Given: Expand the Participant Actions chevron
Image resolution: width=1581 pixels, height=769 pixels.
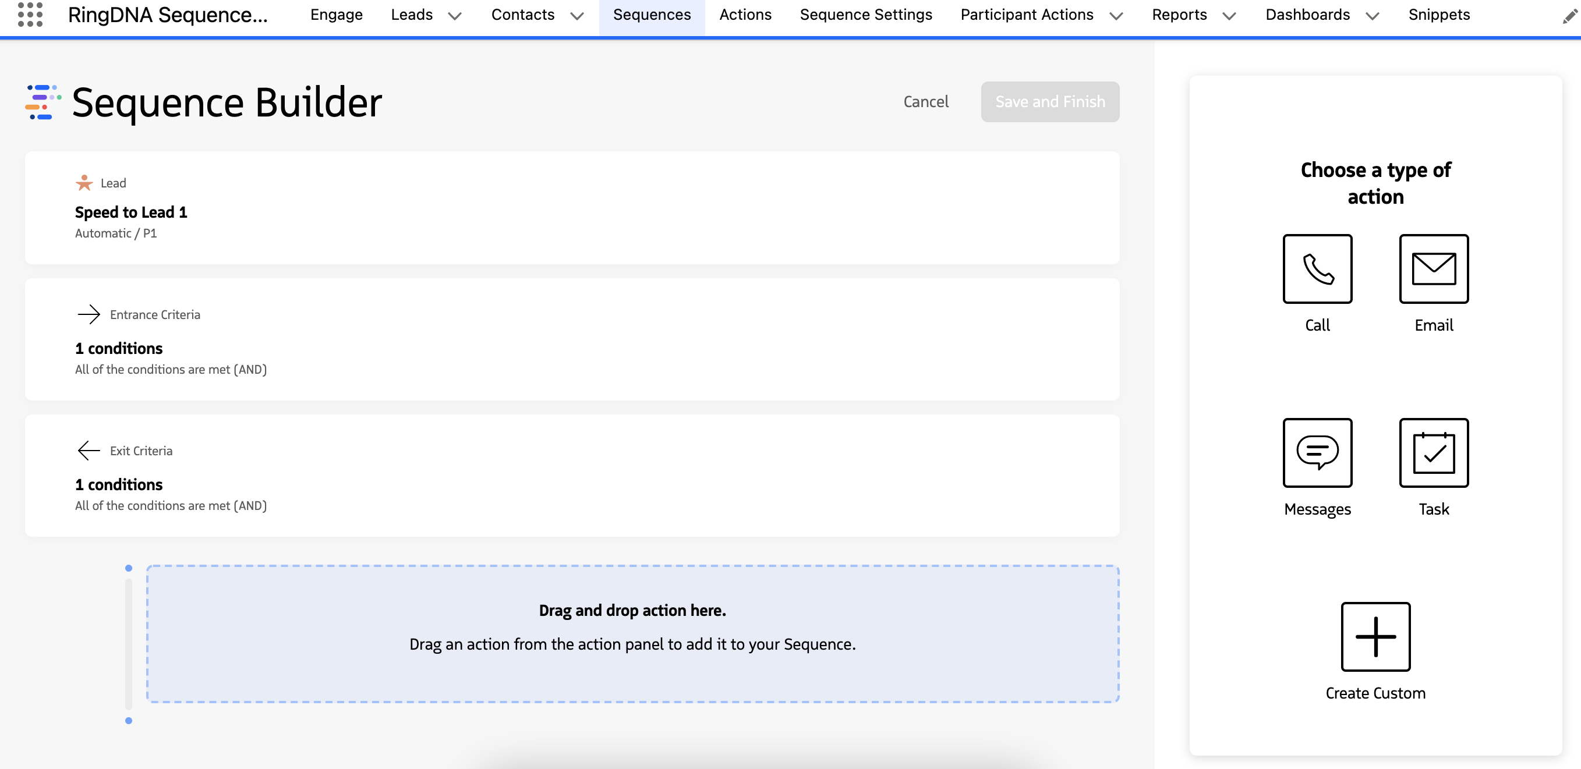Looking at the screenshot, I should (1116, 16).
